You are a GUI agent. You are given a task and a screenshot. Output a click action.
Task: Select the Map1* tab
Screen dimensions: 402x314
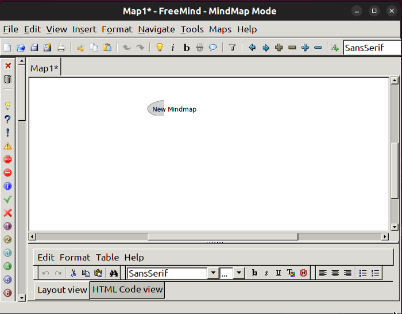(44, 68)
